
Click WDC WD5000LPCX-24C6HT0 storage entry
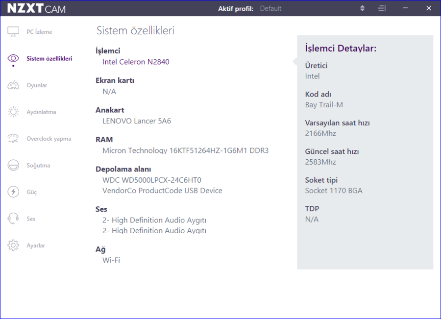[152, 180]
